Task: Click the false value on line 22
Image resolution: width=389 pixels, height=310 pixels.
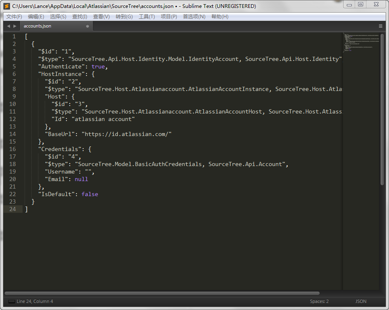Action: pyautogui.click(x=90, y=194)
